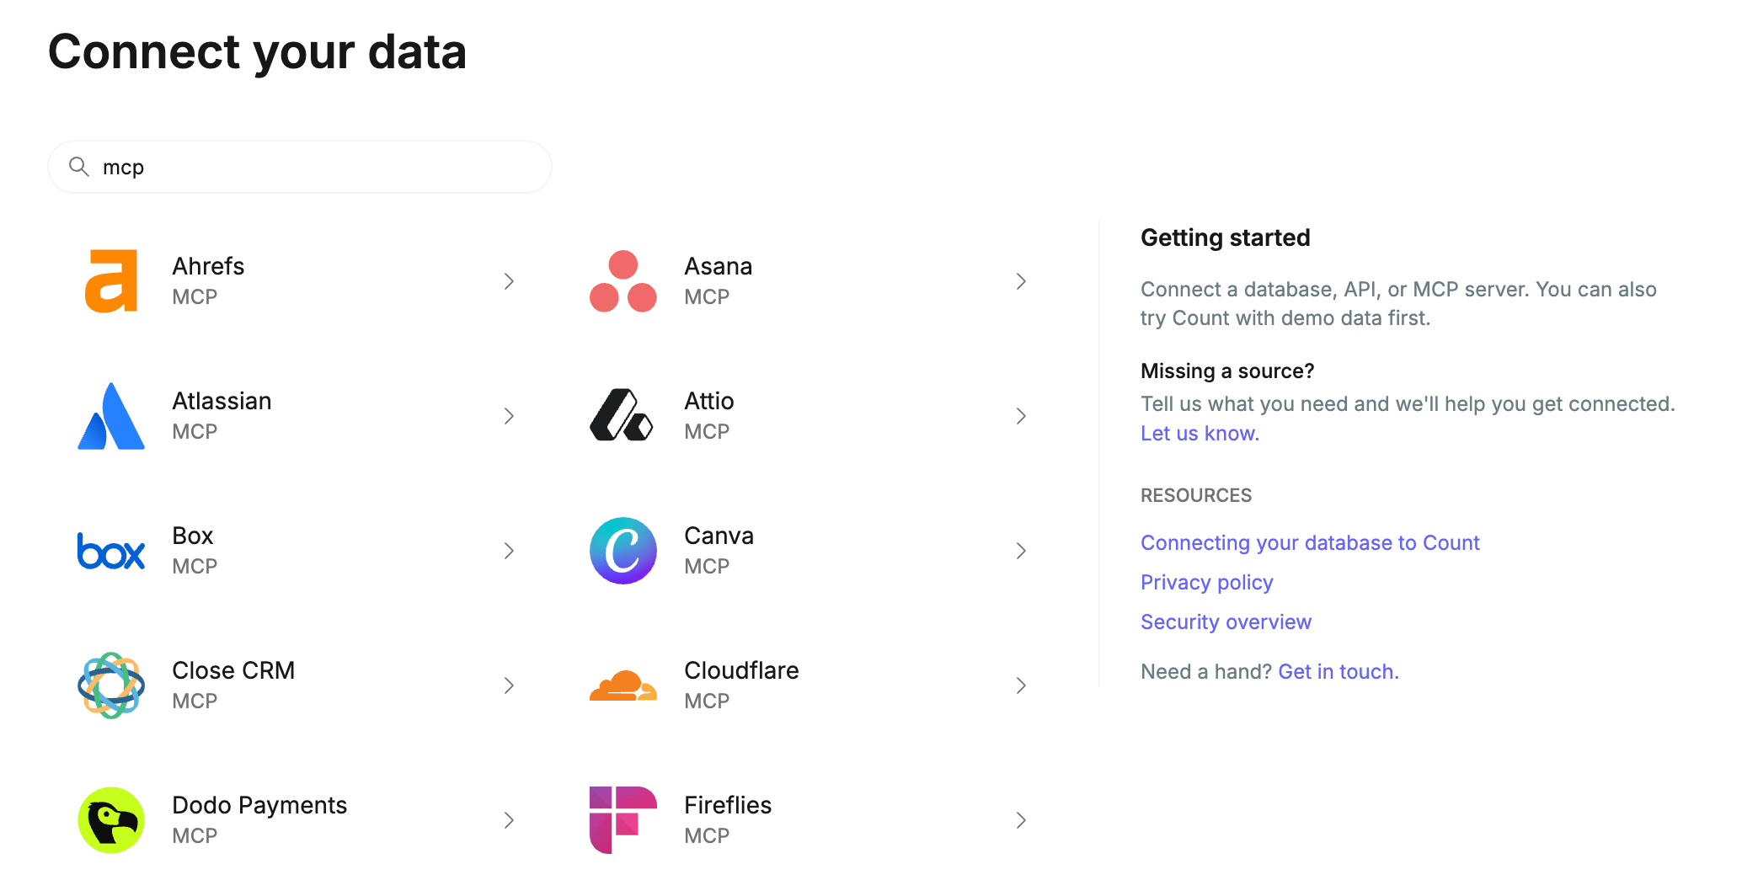Click the Asana three-dot logo
Viewport: 1742px width, 896px height.
coord(623,281)
